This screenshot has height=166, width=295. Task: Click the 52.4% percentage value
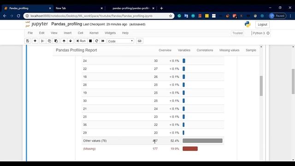point(175,141)
